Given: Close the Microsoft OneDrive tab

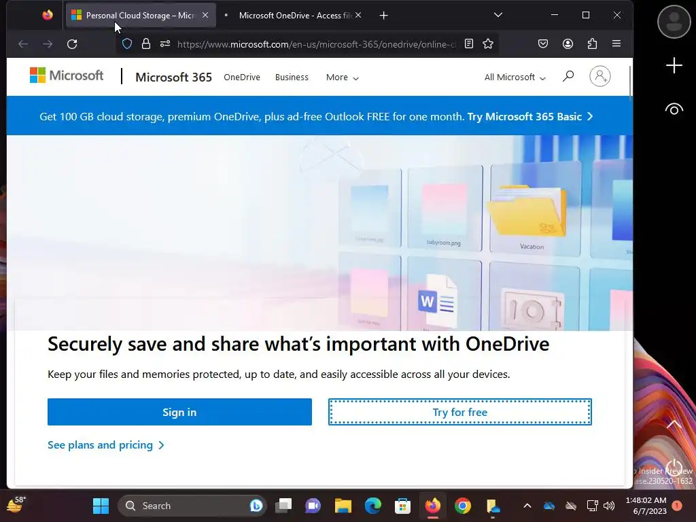Looking at the screenshot, I should [358, 15].
